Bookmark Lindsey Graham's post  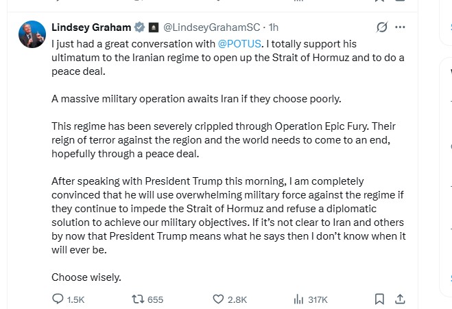coord(380,299)
